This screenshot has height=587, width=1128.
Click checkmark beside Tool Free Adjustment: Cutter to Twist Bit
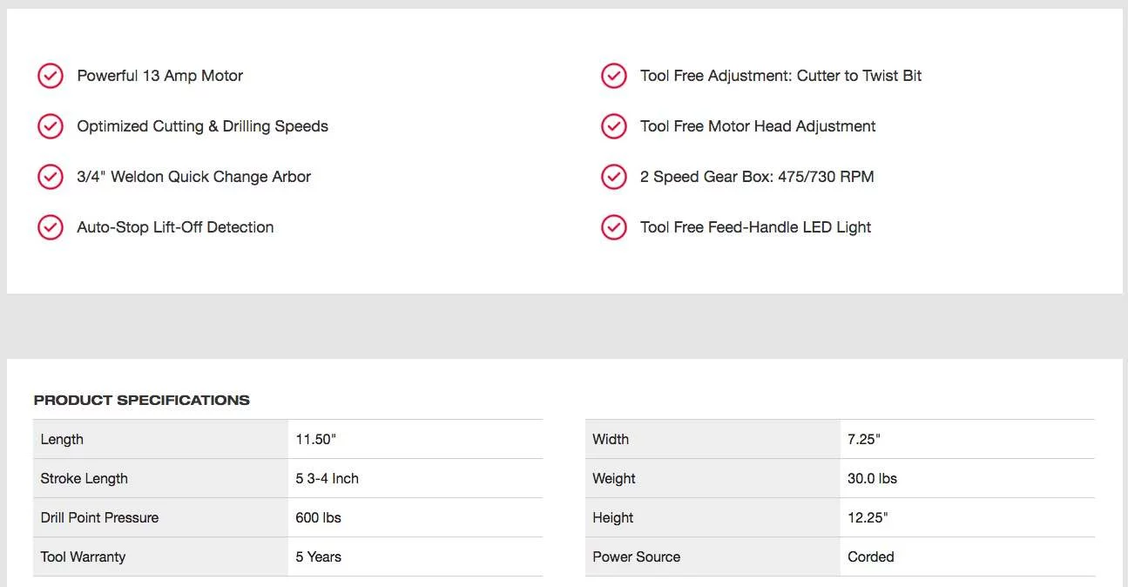click(614, 76)
